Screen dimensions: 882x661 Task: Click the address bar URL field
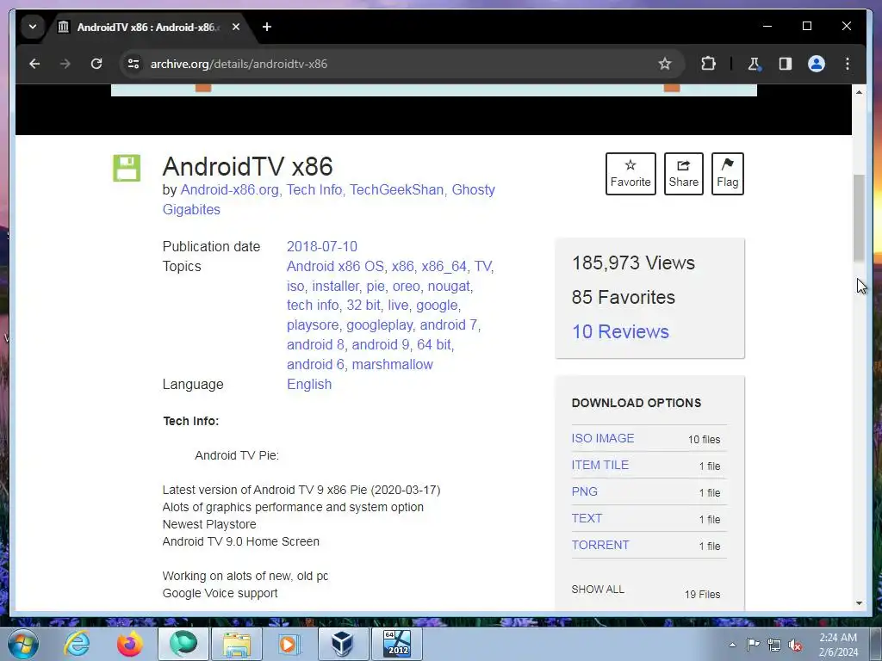click(x=394, y=64)
